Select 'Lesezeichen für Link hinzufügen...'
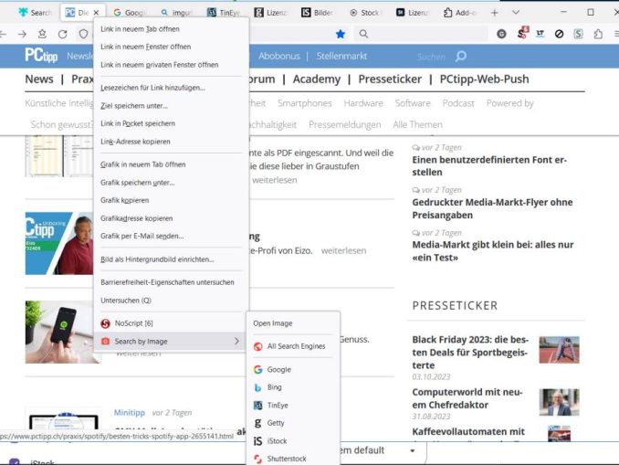Image resolution: width=619 pixels, height=465 pixels. point(172,88)
